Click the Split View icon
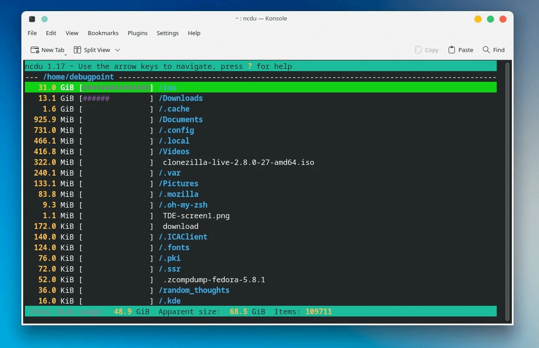This screenshot has width=539, height=348. [77, 50]
